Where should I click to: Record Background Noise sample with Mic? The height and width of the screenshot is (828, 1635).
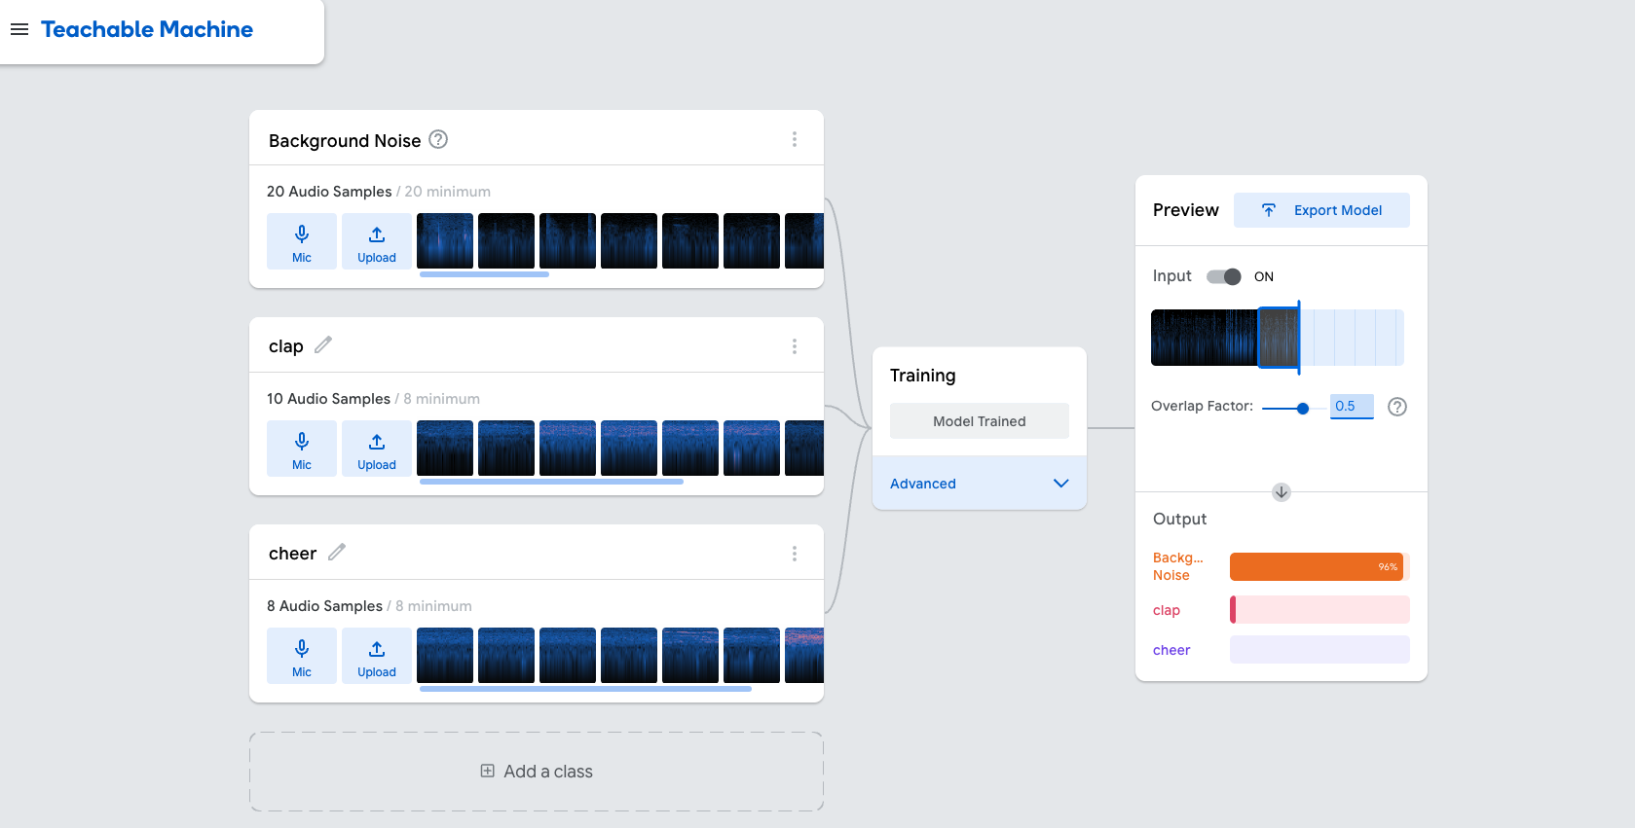[x=302, y=241]
